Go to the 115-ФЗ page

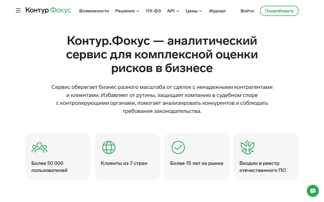(153, 11)
